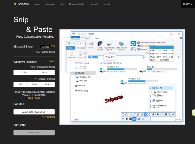Open the Download menu item
This screenshot has height=144, width=195.
(x=50, y=4)
